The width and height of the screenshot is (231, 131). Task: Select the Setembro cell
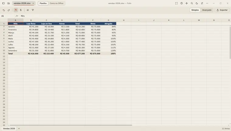click(16, 51)
